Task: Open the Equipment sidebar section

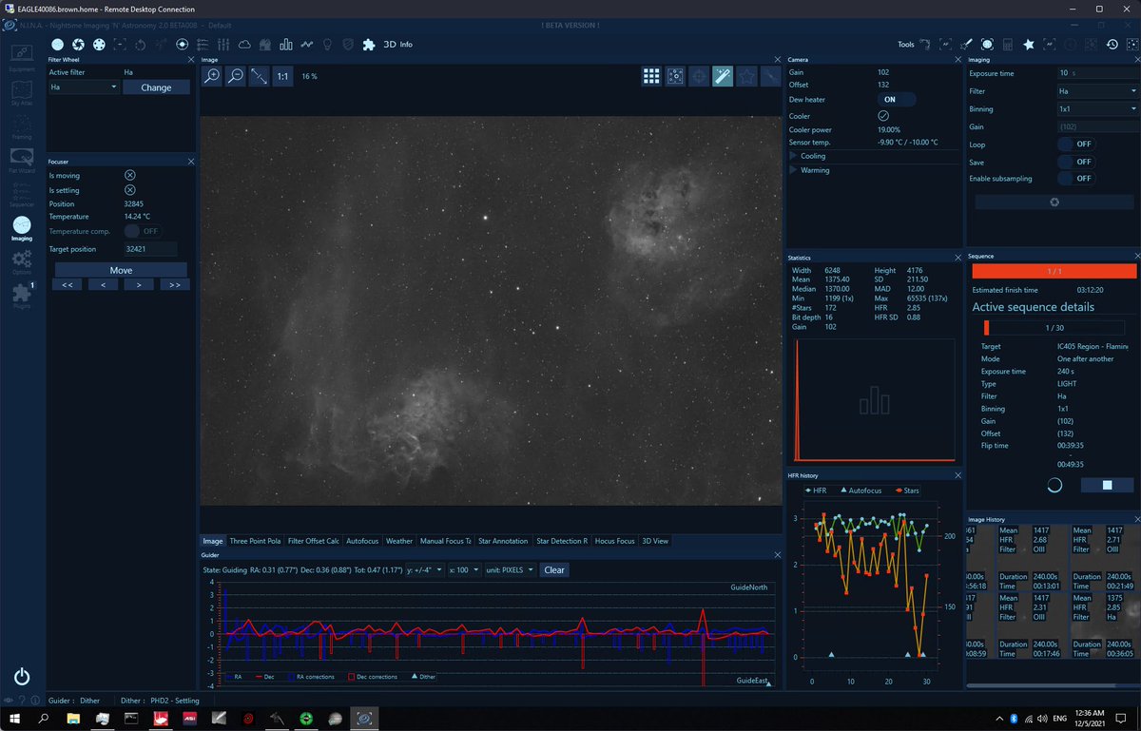Action: click(x=22, y=58)
